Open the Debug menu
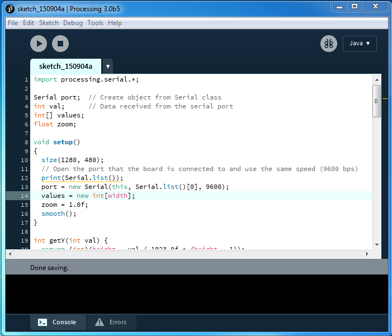Image resolution: width=392 pixels, height=336 pixels. tap(73, 23)
